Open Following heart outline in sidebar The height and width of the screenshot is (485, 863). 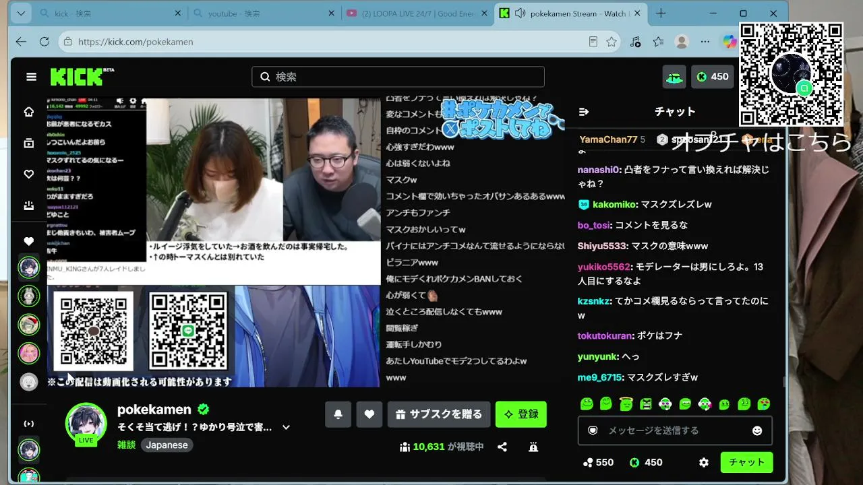pyautogui.click(x=29, y=174)
